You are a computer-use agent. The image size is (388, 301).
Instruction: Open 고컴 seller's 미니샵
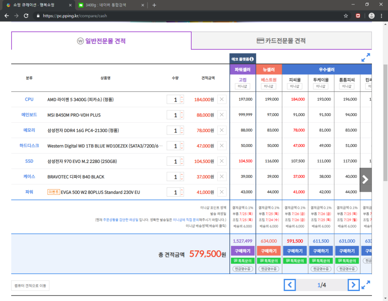[243, 86]
